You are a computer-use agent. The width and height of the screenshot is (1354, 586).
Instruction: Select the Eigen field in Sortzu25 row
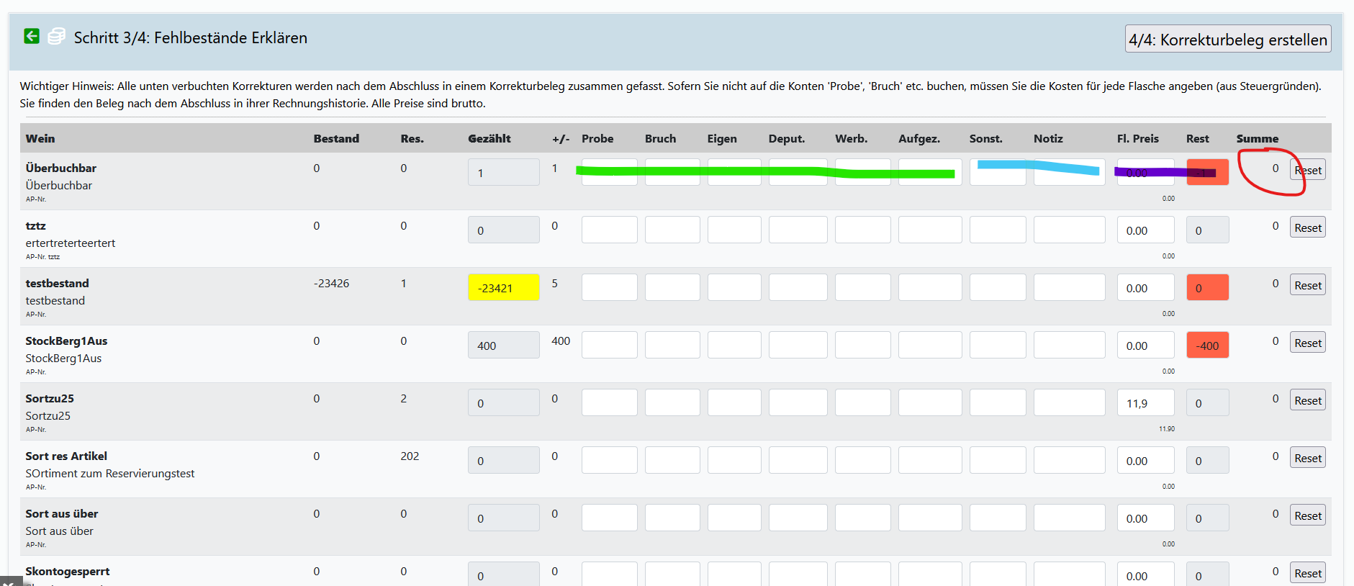734,403
